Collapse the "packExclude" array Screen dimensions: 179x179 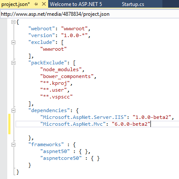(13, 63)
